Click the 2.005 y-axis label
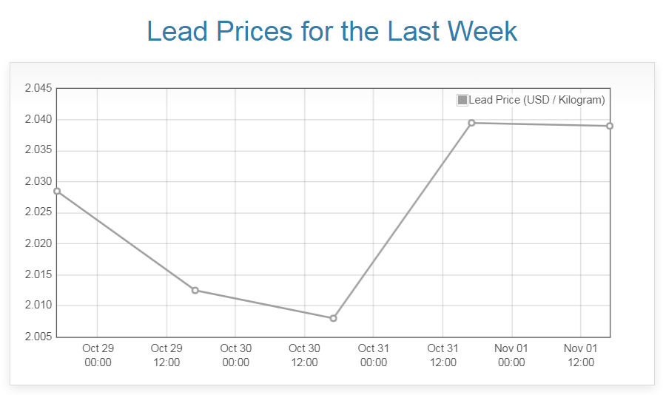Screen dimensions: 663x395 [x=38, y=337]
